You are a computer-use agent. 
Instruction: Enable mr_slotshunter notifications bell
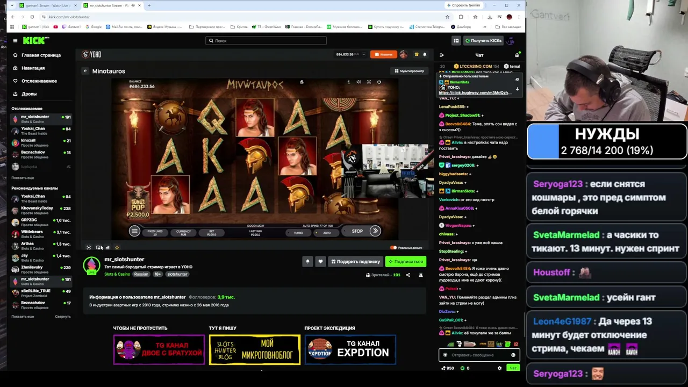pos(307,261)
